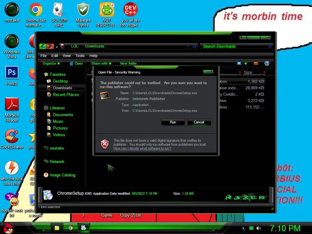Select the Malware Bytes desktop icon
Viewport: 312px width, 234px height.
(x=83, y=15)
